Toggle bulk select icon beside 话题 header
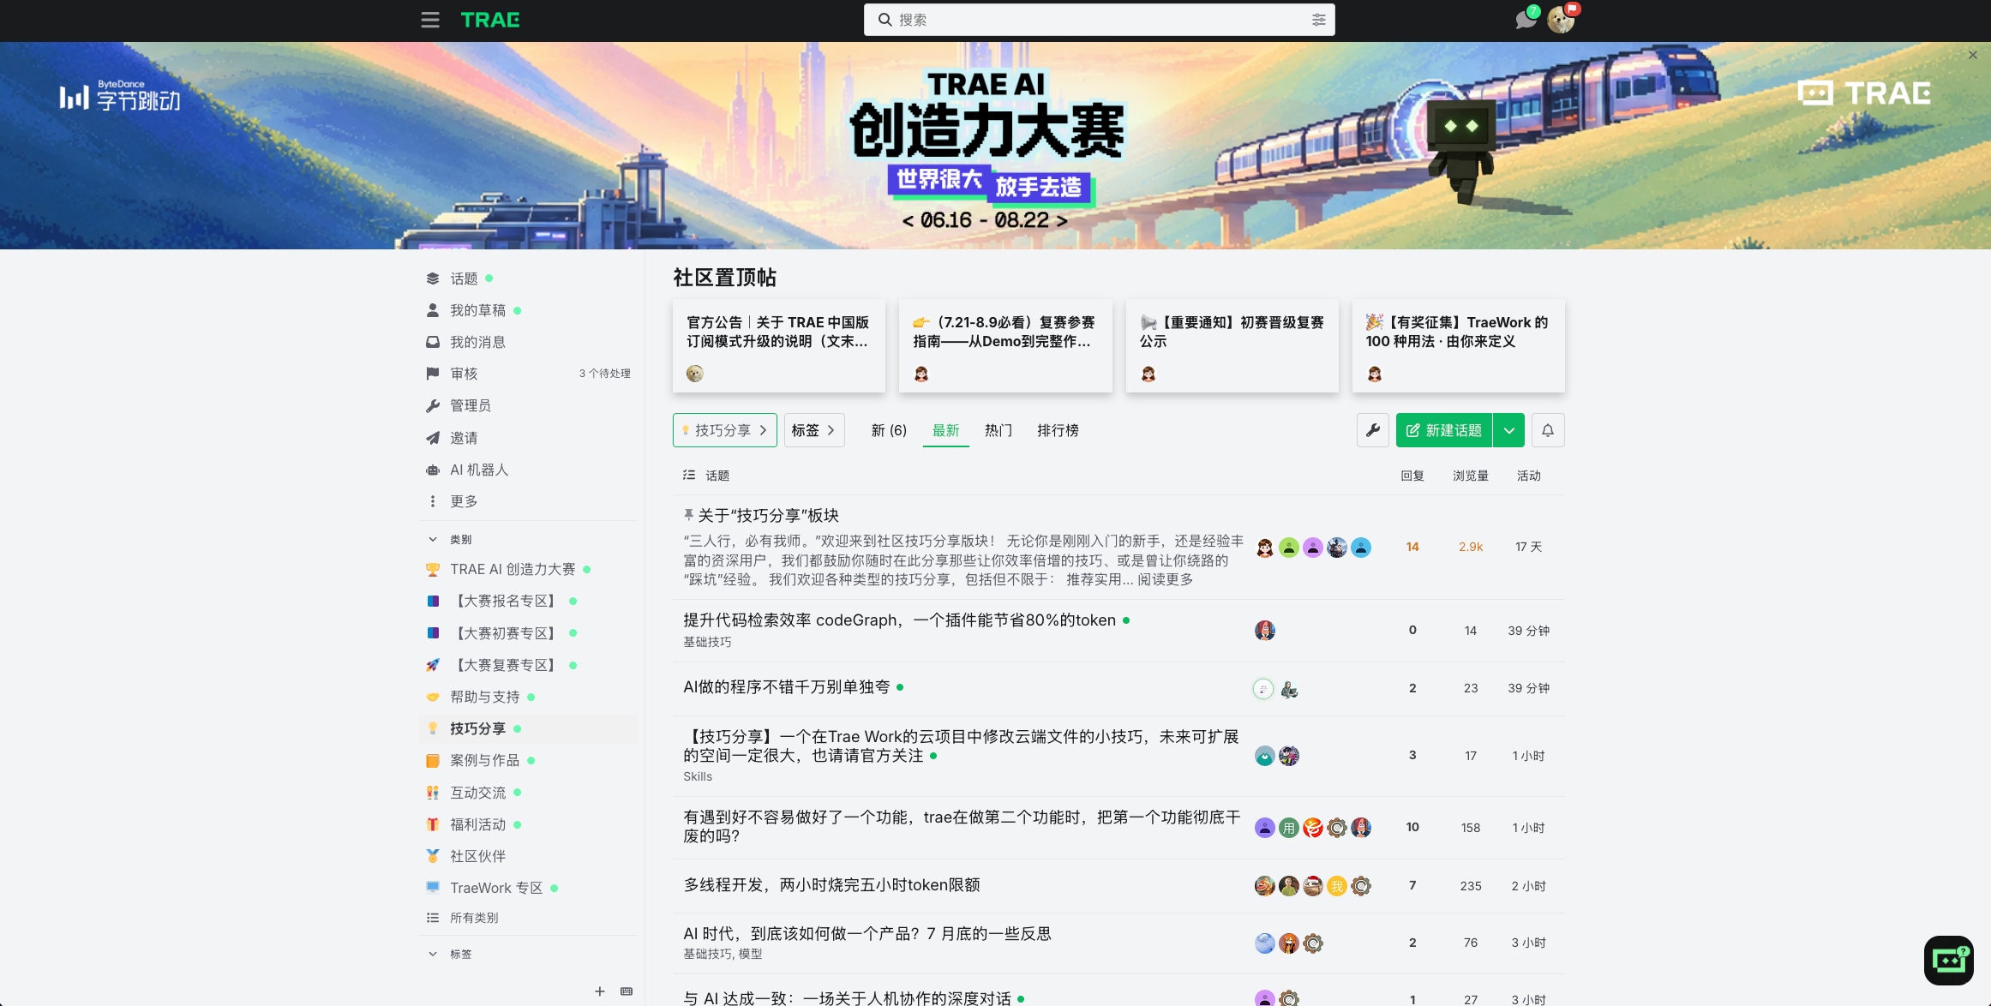1991x1006 pixels. [689, 476]
